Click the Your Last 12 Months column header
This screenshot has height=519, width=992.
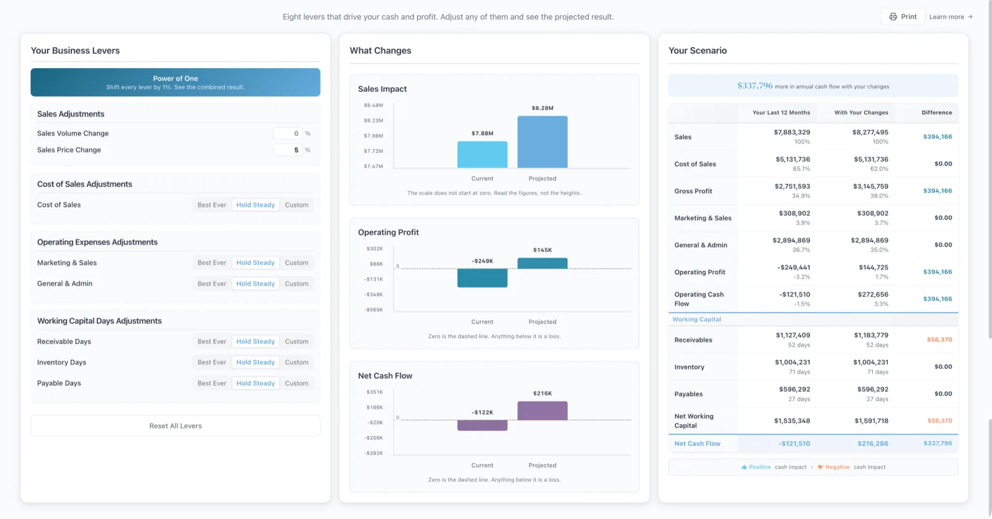click(781, 113)
